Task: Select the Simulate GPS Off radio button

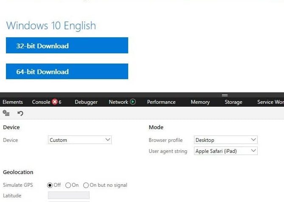Action: pyautogui.click(x=50, y=185)
